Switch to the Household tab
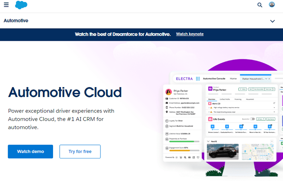Image resolution: width=283 pixels, height=181 pixels. pyautogui.click(x=250, y=99)
